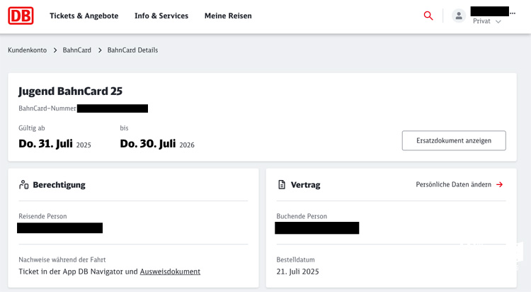Select Meine Reisen in the navigation
Image resolution: width=531 pixels, height=292 pixels.
(228, 16)
